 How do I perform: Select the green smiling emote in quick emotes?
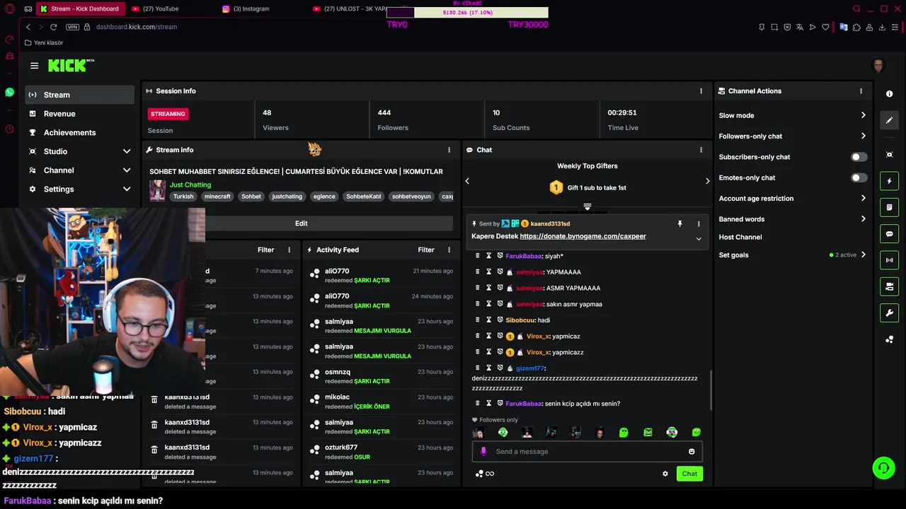(x=696, y=432)
